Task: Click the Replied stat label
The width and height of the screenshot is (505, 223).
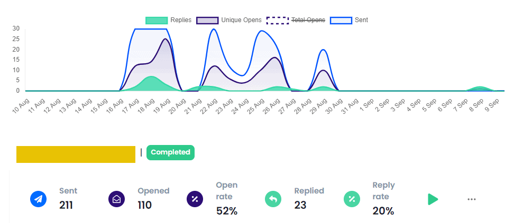Action: [309, 191]
